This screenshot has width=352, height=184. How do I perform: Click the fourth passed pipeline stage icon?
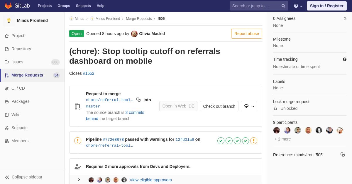[246, 141]
